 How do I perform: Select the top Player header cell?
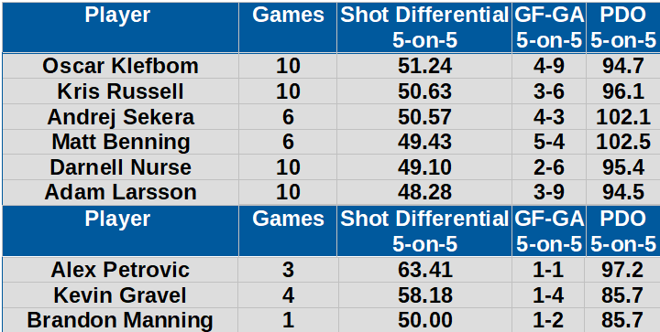120,27
